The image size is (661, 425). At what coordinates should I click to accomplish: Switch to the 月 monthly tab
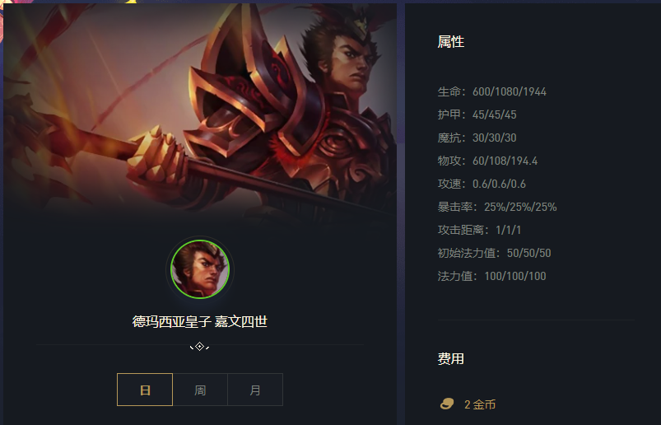tap(255, 390)
